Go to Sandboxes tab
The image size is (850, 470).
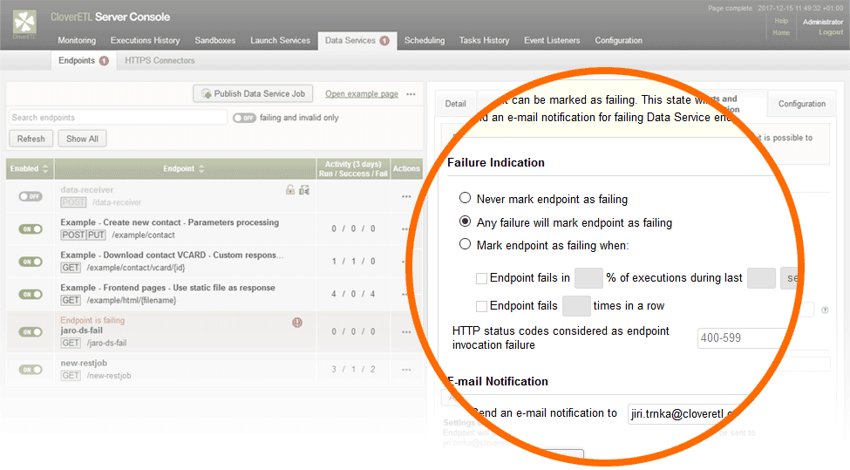coord(214,41)
